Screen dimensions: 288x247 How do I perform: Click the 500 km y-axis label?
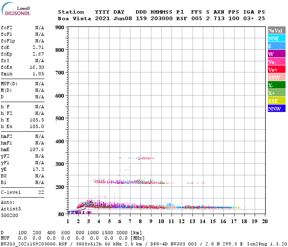tap(60, 119)
